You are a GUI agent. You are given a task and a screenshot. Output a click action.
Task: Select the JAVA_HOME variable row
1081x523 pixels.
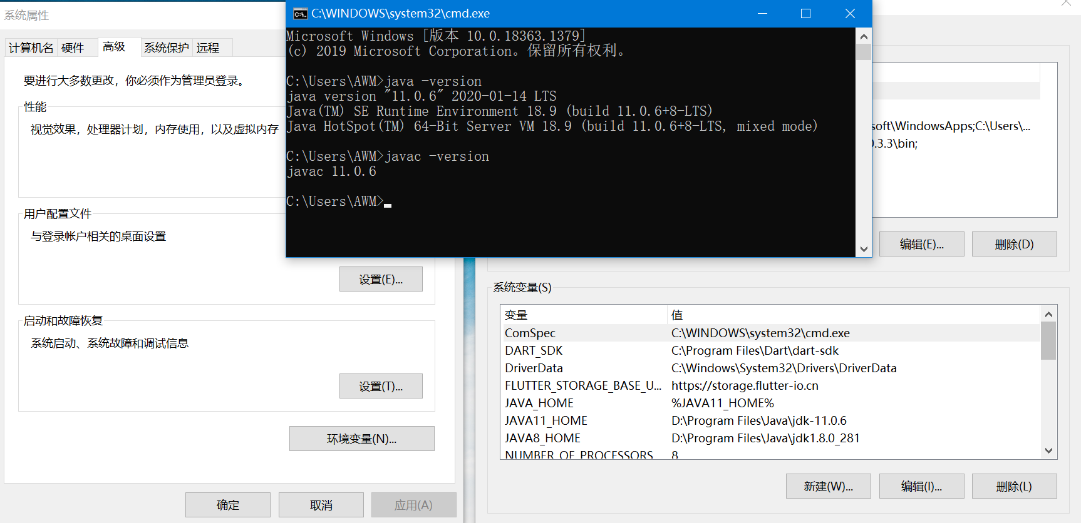770,403
